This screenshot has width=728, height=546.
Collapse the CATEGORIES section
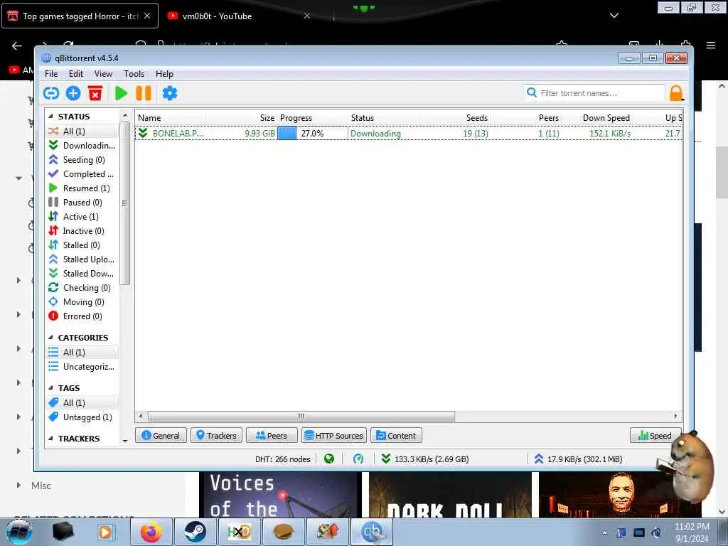click(50, 338)
